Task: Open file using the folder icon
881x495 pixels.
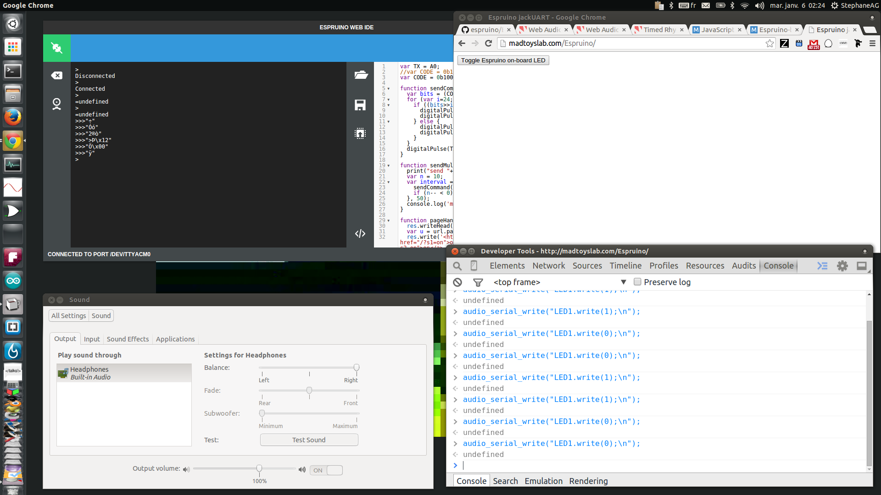Action: coord(361,75)
